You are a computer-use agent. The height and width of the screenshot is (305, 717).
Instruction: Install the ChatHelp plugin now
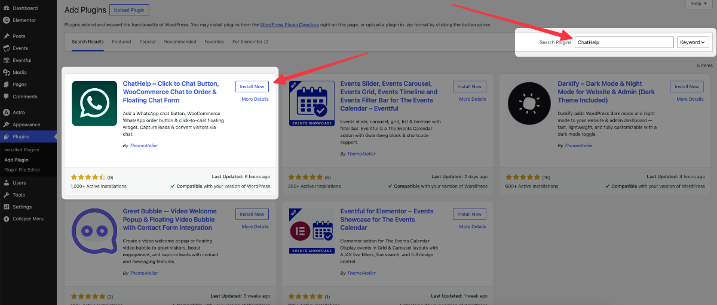click(252, 86)
